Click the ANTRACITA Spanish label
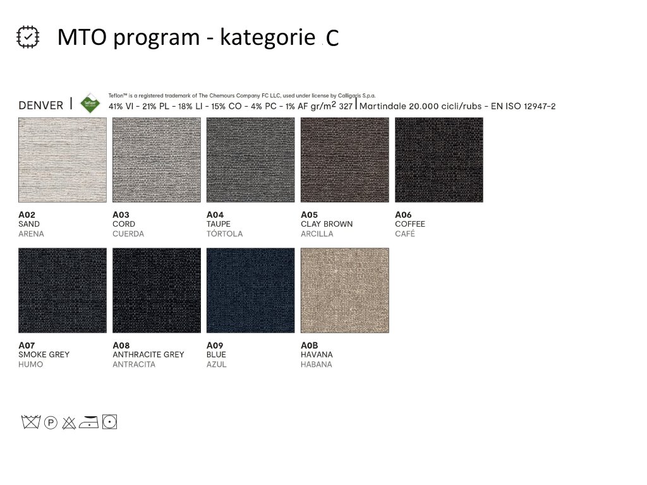 [134, 364]
